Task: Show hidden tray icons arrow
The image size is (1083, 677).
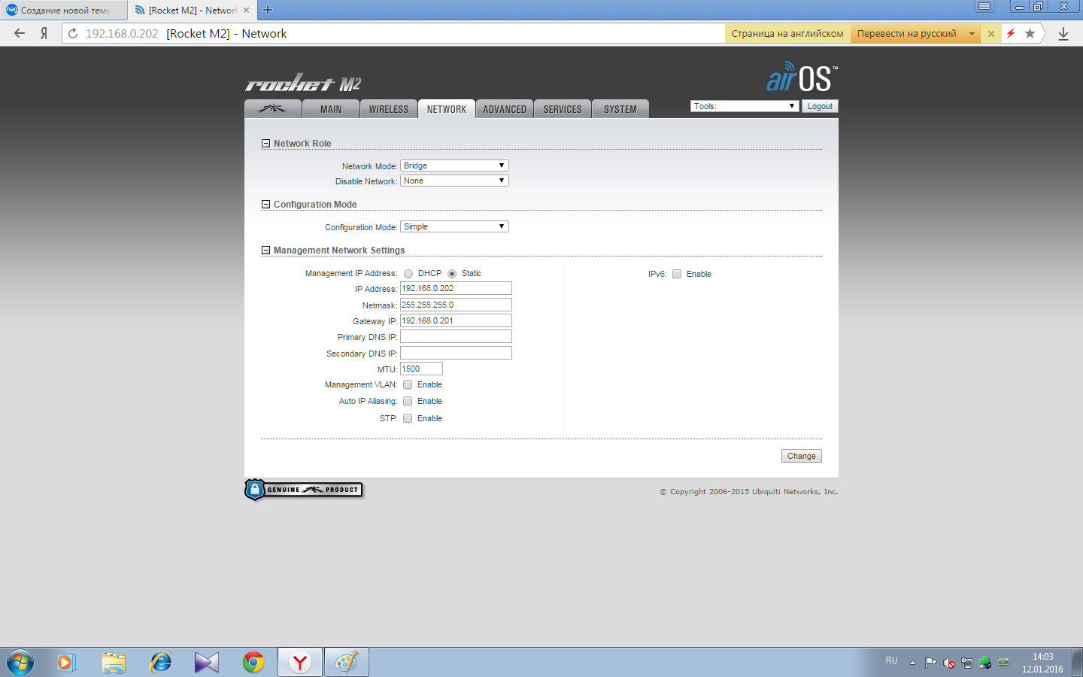Action: tap(912, 663)
